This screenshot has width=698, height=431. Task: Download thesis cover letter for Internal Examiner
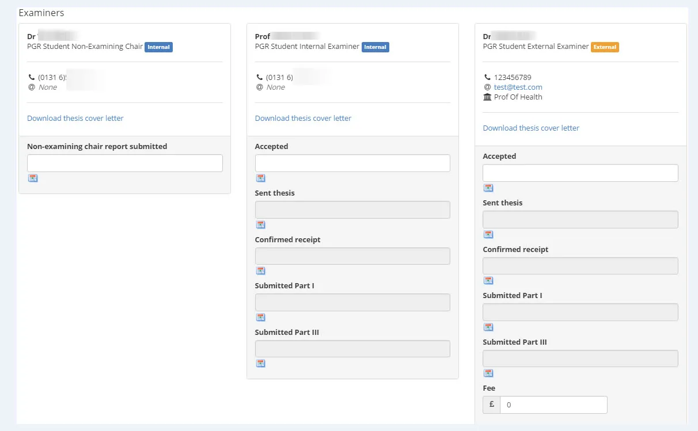(303, 118)
